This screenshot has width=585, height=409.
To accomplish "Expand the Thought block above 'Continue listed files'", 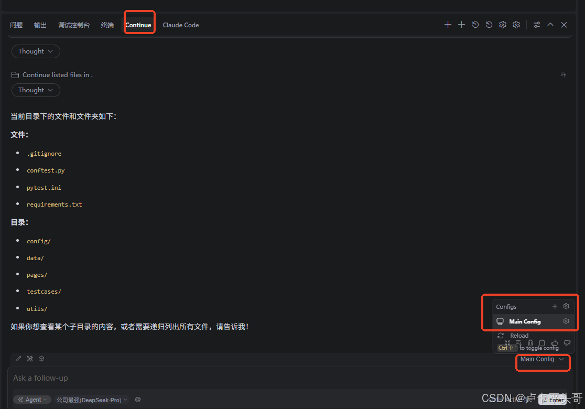I will click(x=36, y=51).
